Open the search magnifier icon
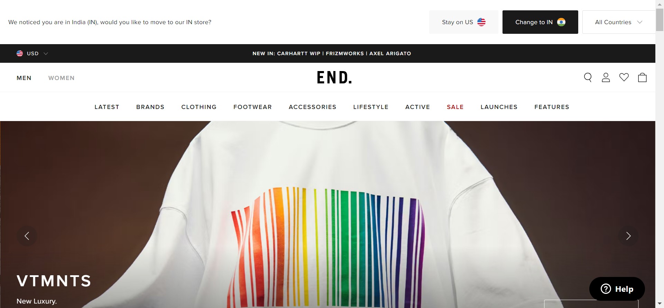The height and width of the screenshot is (308, 664). (588, 78)
